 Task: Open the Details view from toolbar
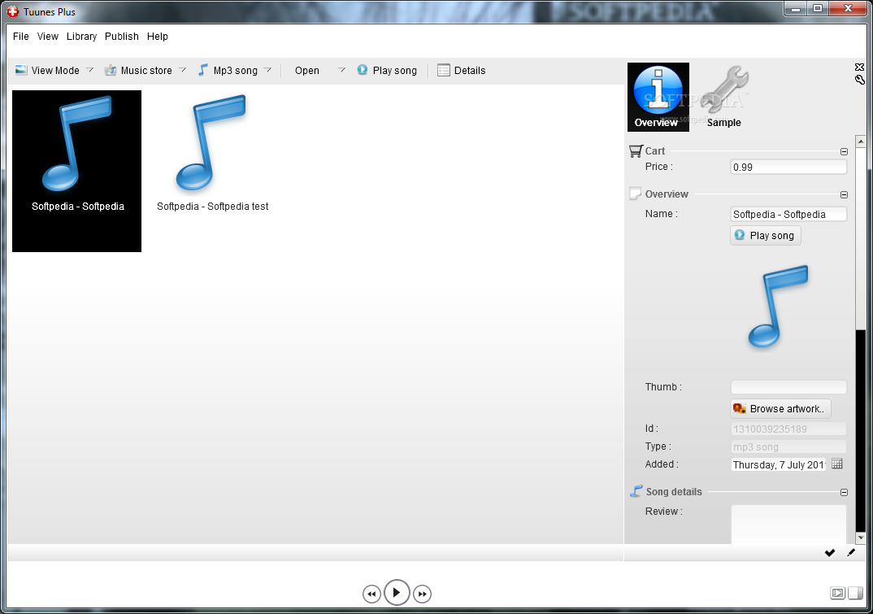[462, 70]
